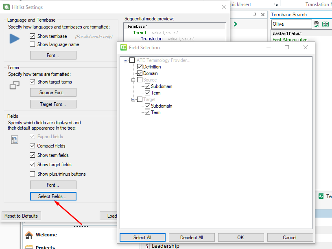Image resolution: width=332 pixels, height=249 pixels.
Task: Open the Welcome view in navigation
Action: pyautogui.click(x=46, y=235)
